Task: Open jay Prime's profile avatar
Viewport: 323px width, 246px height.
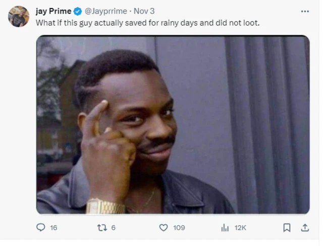Action: coord(19,17)
